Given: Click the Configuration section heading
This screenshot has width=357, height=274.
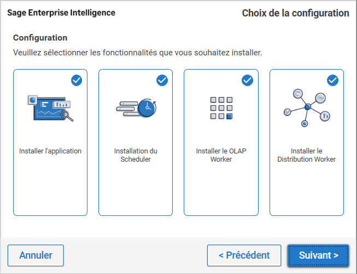Looking at the screenshot, I should click(40, 38).
